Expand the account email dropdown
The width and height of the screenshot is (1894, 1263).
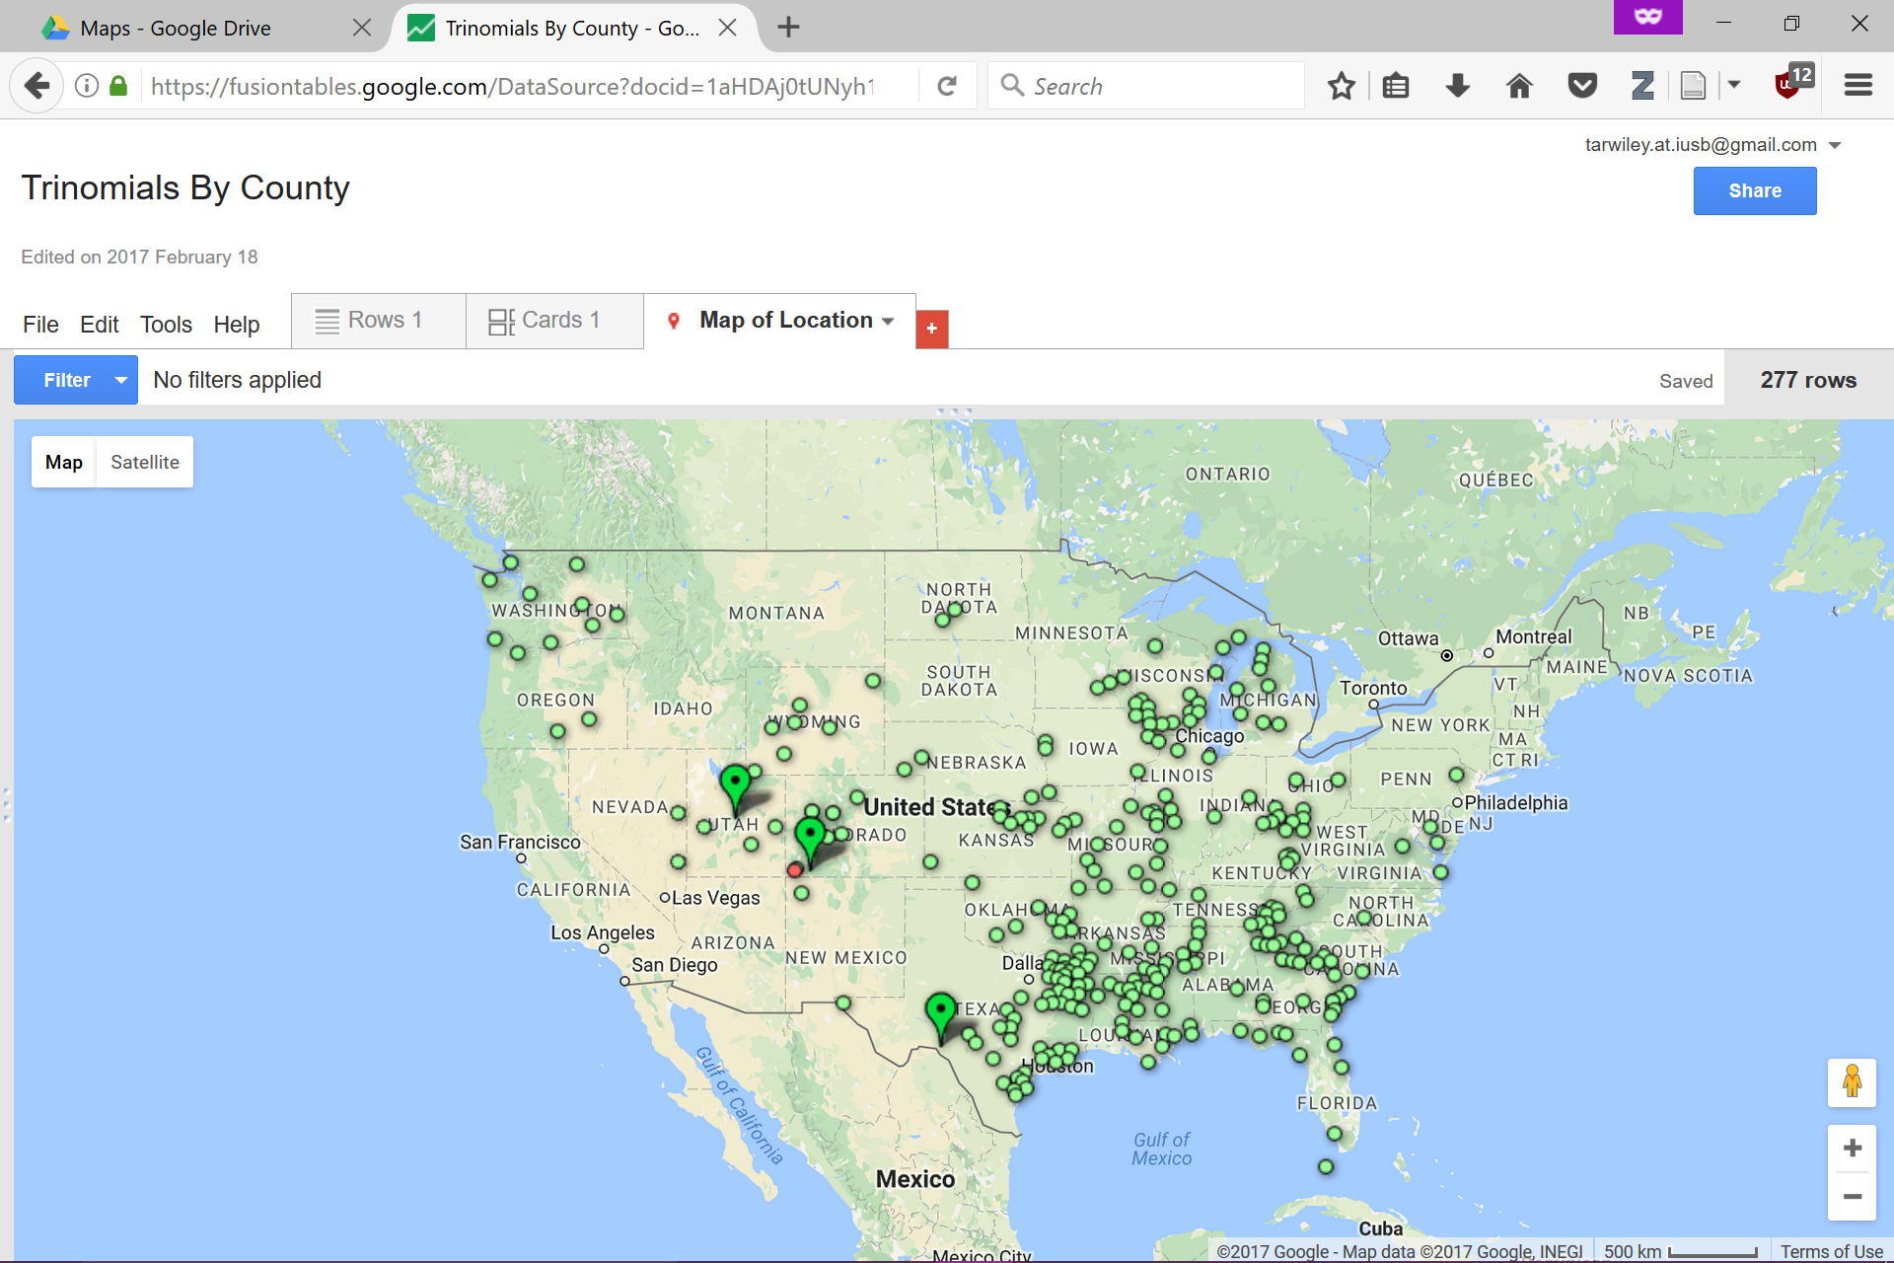1835,145
